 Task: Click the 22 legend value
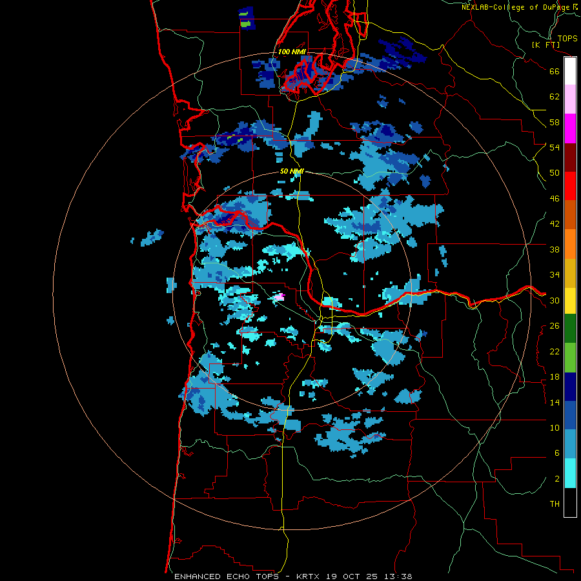pyautogui.click(x=555, y=351)
